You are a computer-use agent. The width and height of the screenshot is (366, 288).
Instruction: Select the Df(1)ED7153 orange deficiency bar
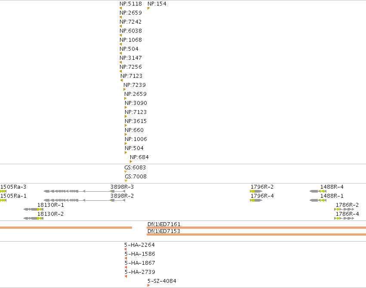pos(256,234)
